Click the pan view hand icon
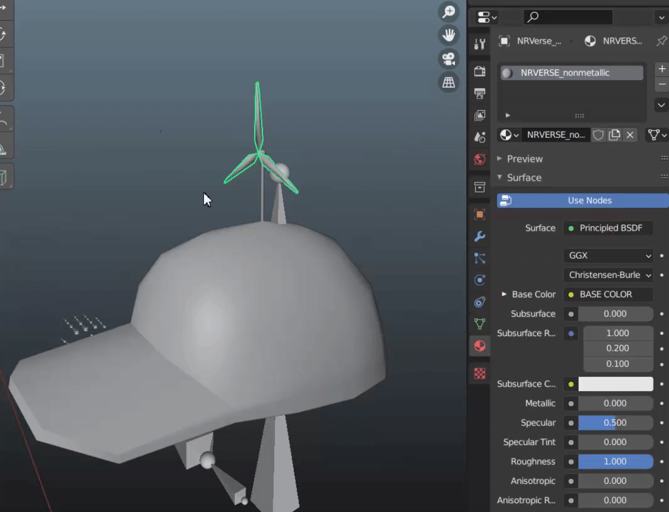Image resolution: width=669 pixels, height=512 pixels. click(x=448, y=35)
